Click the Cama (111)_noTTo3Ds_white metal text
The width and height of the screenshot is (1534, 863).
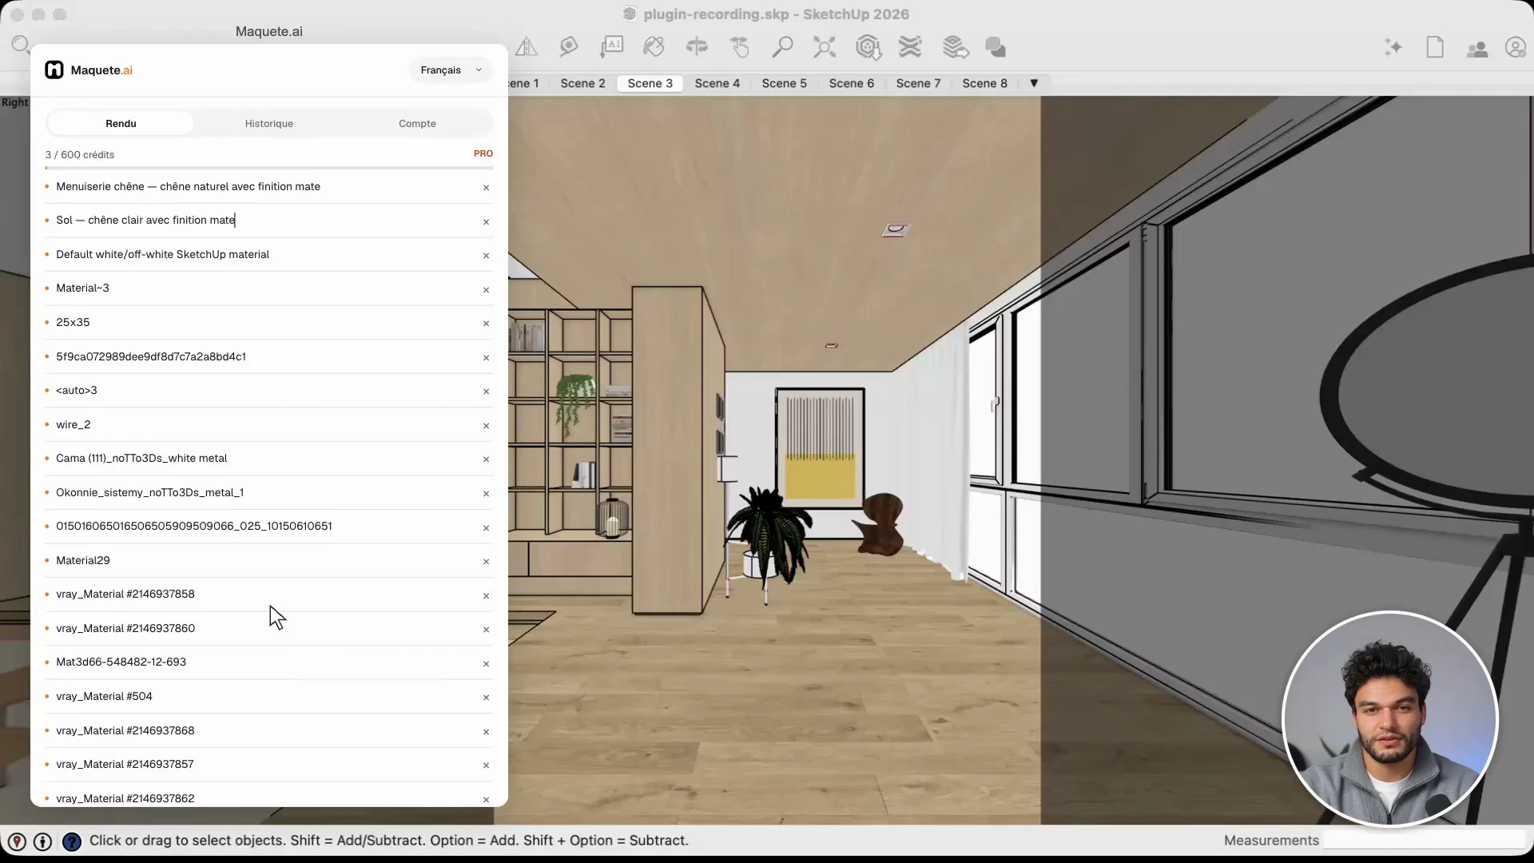point(141,458)
